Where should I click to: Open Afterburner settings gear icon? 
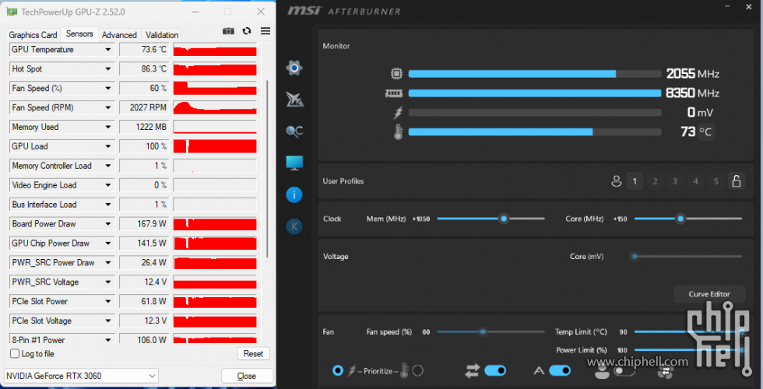click(x=294, y=68)
